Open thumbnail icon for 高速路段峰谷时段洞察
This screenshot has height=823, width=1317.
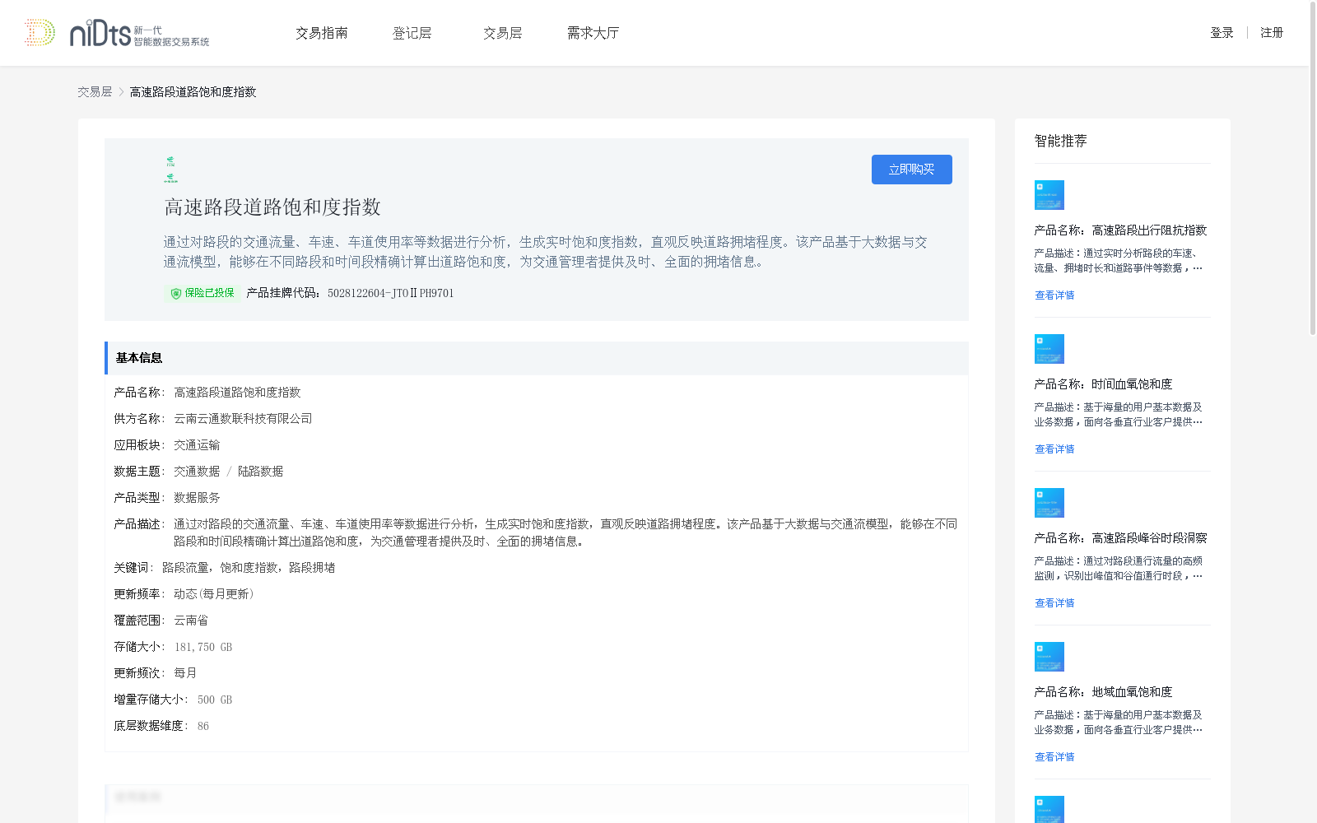(1049, 503)
